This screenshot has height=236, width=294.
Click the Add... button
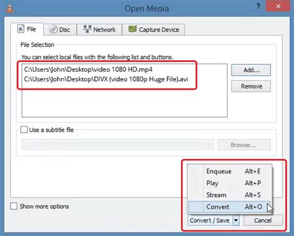point(251,70)
